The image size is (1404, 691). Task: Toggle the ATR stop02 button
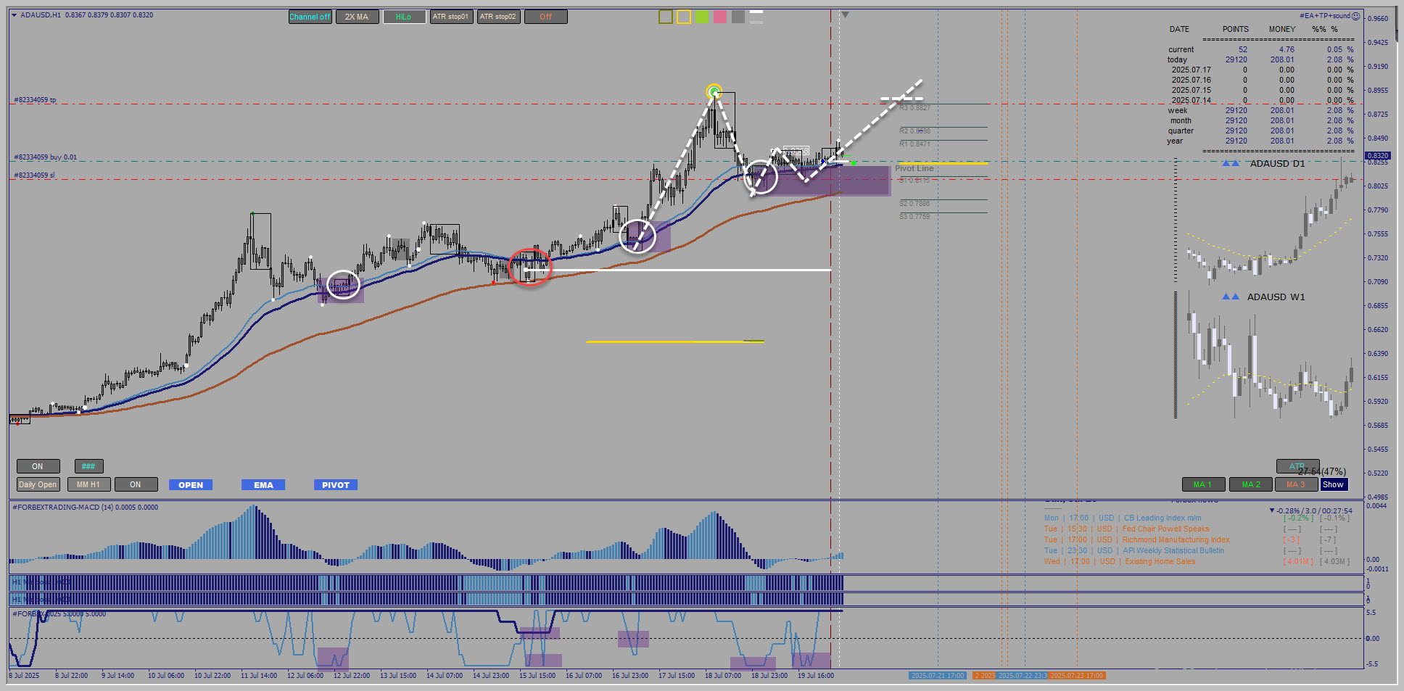point(498,17)
